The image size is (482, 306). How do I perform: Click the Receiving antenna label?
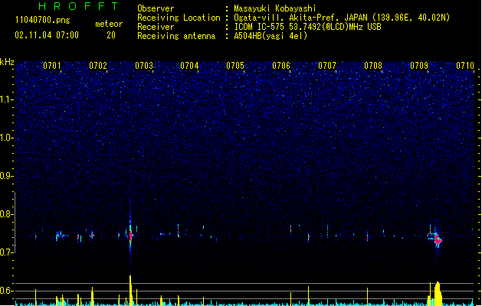[x=176, y=36]
